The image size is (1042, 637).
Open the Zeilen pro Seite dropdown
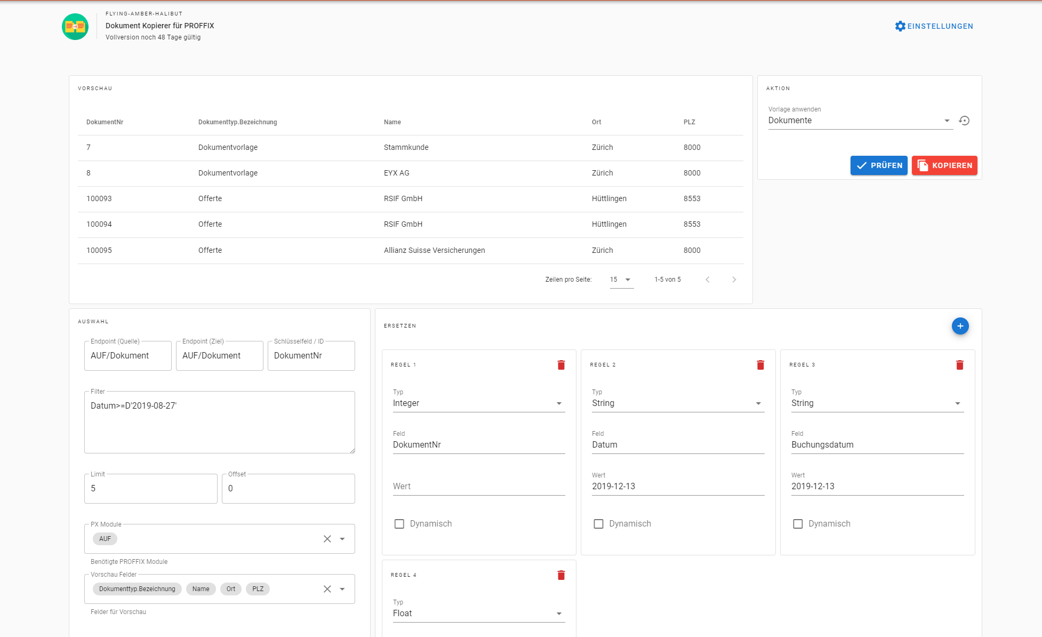click(622, 280)
